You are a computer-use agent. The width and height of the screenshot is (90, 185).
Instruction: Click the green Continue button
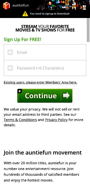[45, 96]
